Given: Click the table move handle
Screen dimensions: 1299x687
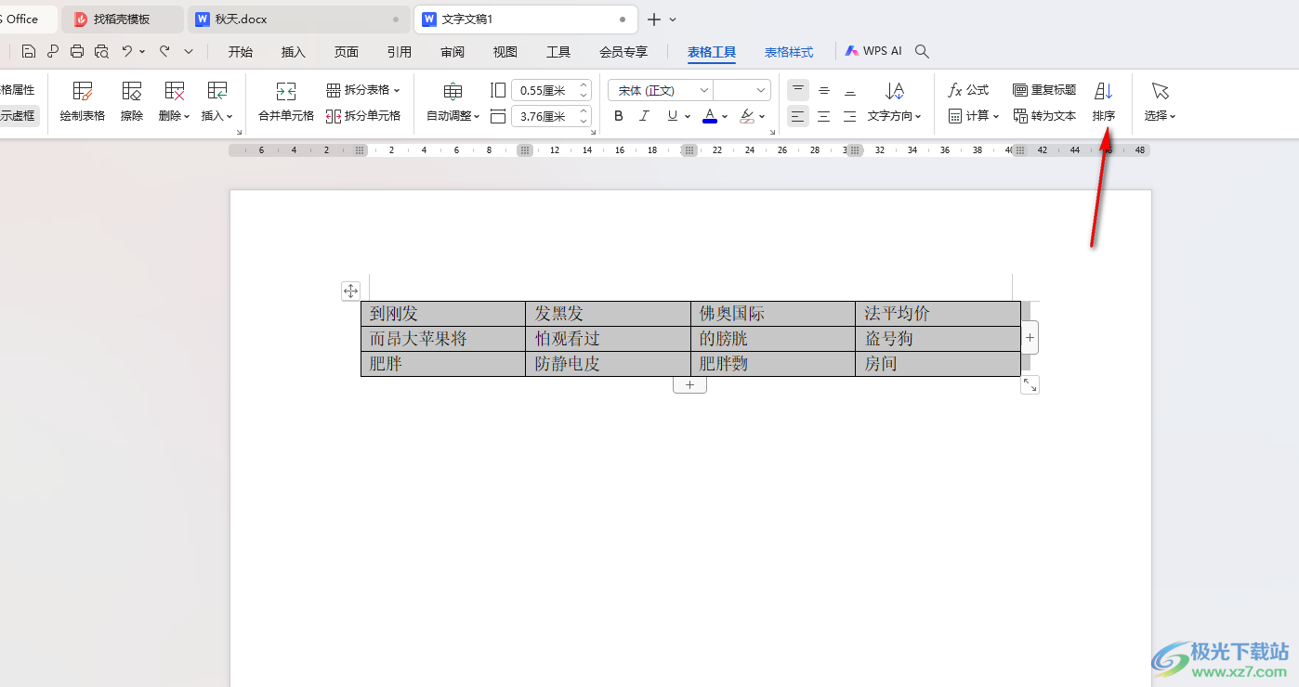Looking at the screenshot, I should coord(350,291).
